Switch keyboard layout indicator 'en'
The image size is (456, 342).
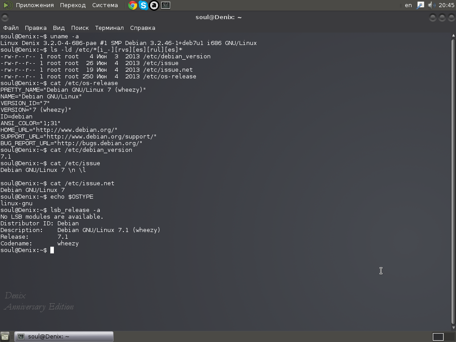click(408, 5)
